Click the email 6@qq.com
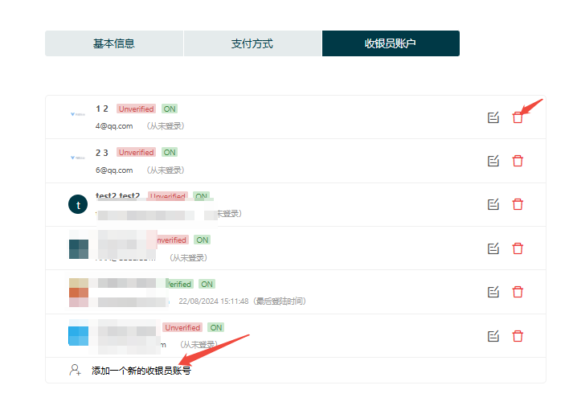Viewport: 569px width, 406px height. [x=114, y=170]
